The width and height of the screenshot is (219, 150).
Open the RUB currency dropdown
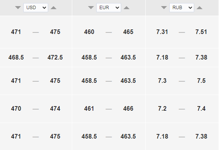click(182, 8)
